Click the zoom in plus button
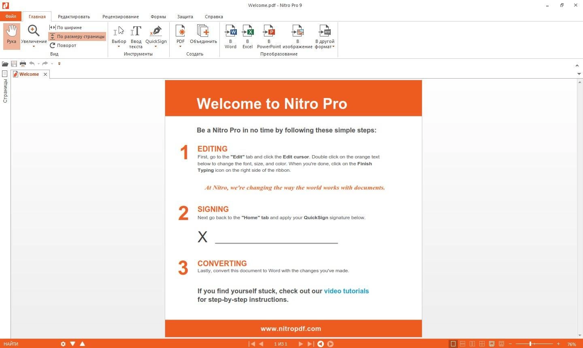This screenshot has height=348, width=583. pyautogui.click(x=558, y=344)
